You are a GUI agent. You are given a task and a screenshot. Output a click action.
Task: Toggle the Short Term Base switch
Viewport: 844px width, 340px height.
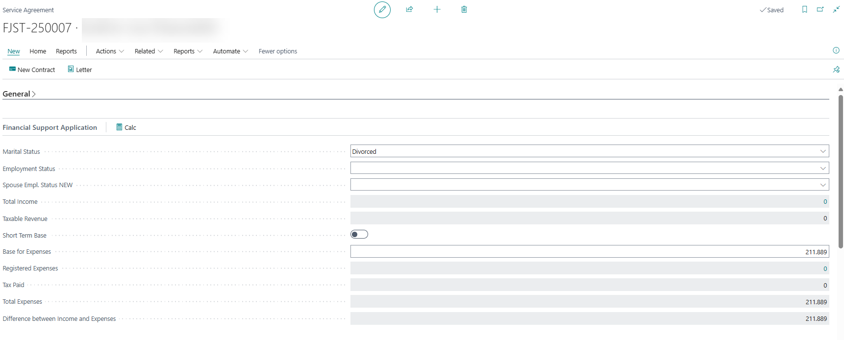click(x=359, y=235)
